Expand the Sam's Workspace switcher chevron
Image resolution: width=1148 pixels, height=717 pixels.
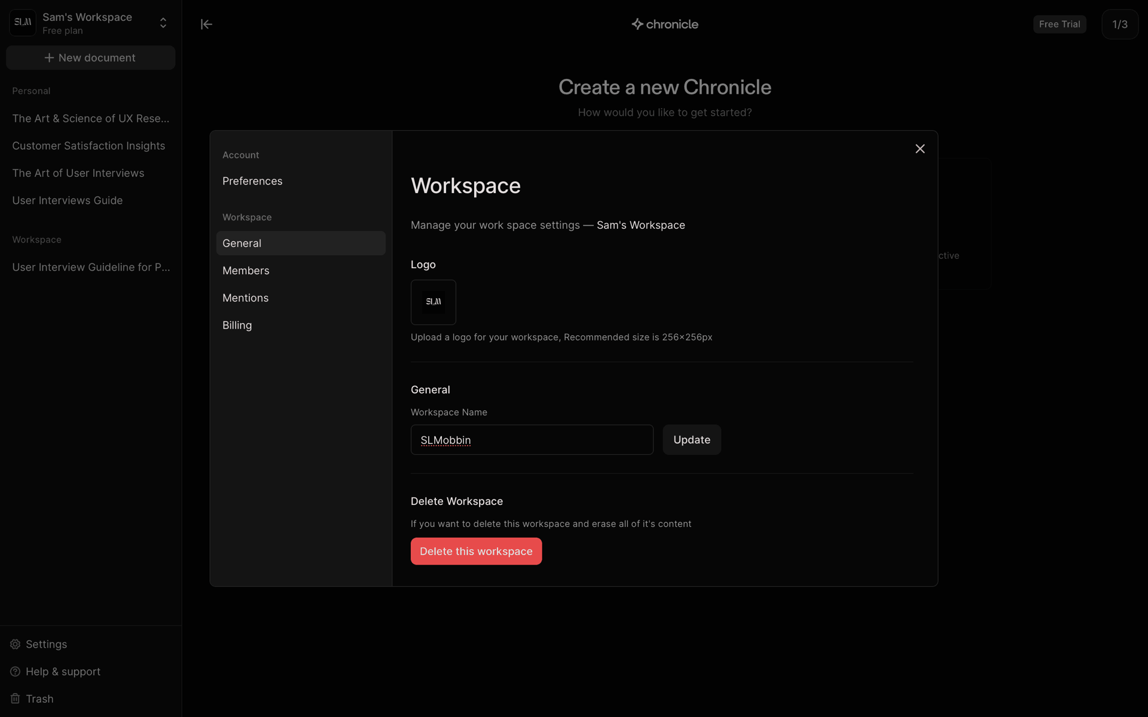pyautogui.click(x=163, y=23)
